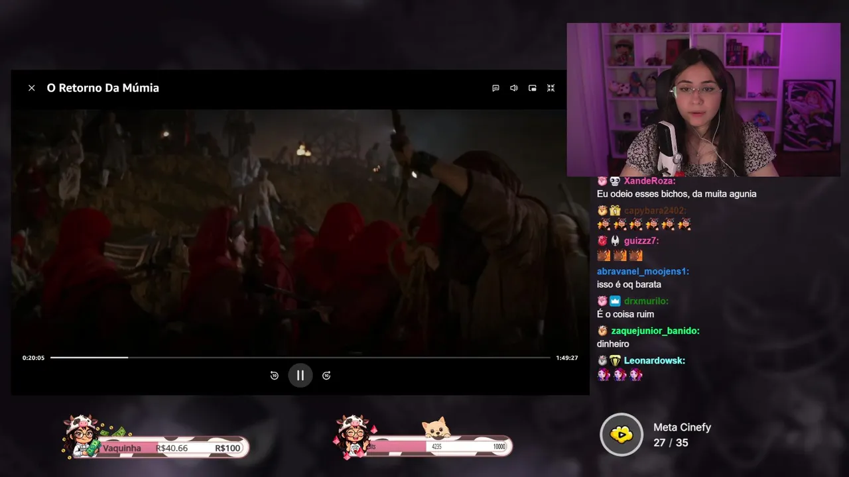The height and width of the screenshot is (477, 849).
Task: Click message 'Eu odeio esses bichos, da muita agunia'
Action: point(677,194)
